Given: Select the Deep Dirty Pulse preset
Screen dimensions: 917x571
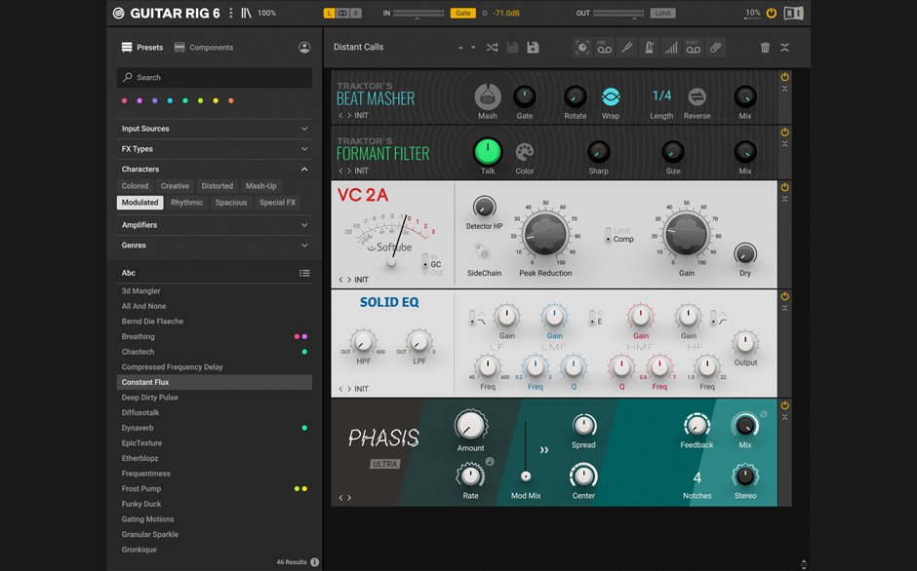Looking at the screenshot, I should 215,398.
